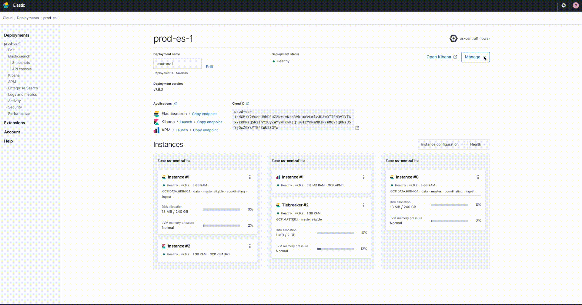Screen dimensions: 582x305
Task: Open Security in the sidebar
Action: [15, 107]
